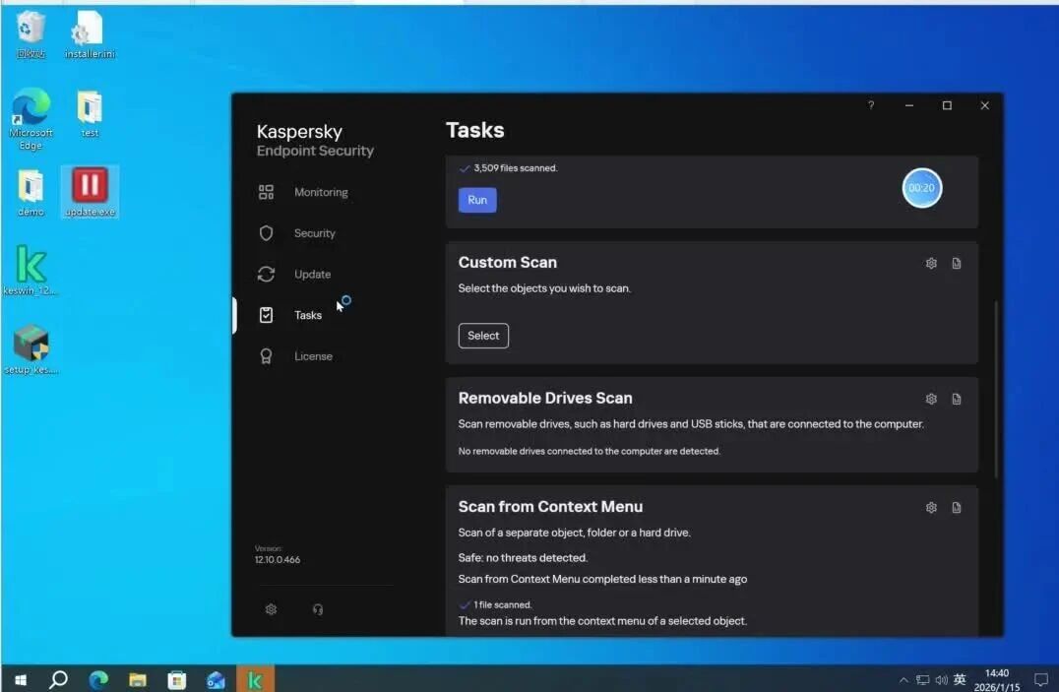Select the Microsoft Edge desktop shortcut

pos(31,119)
